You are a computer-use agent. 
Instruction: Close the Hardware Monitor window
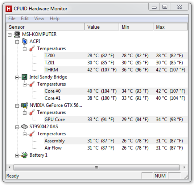click(180, 7)
